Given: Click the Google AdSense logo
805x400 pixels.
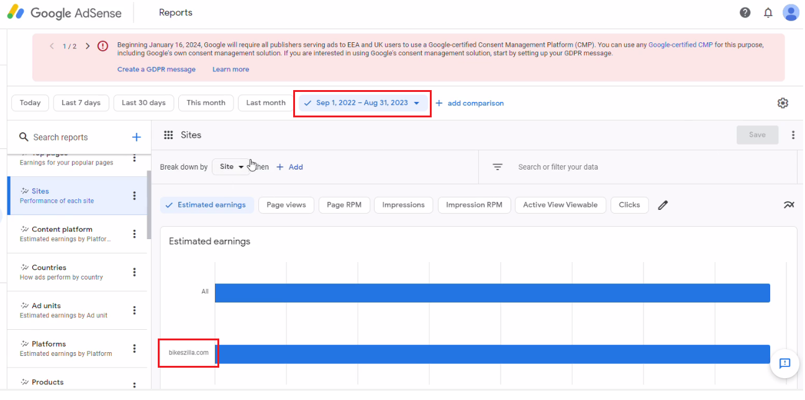Looking at the screenshot, I should [x=65, y=12].
